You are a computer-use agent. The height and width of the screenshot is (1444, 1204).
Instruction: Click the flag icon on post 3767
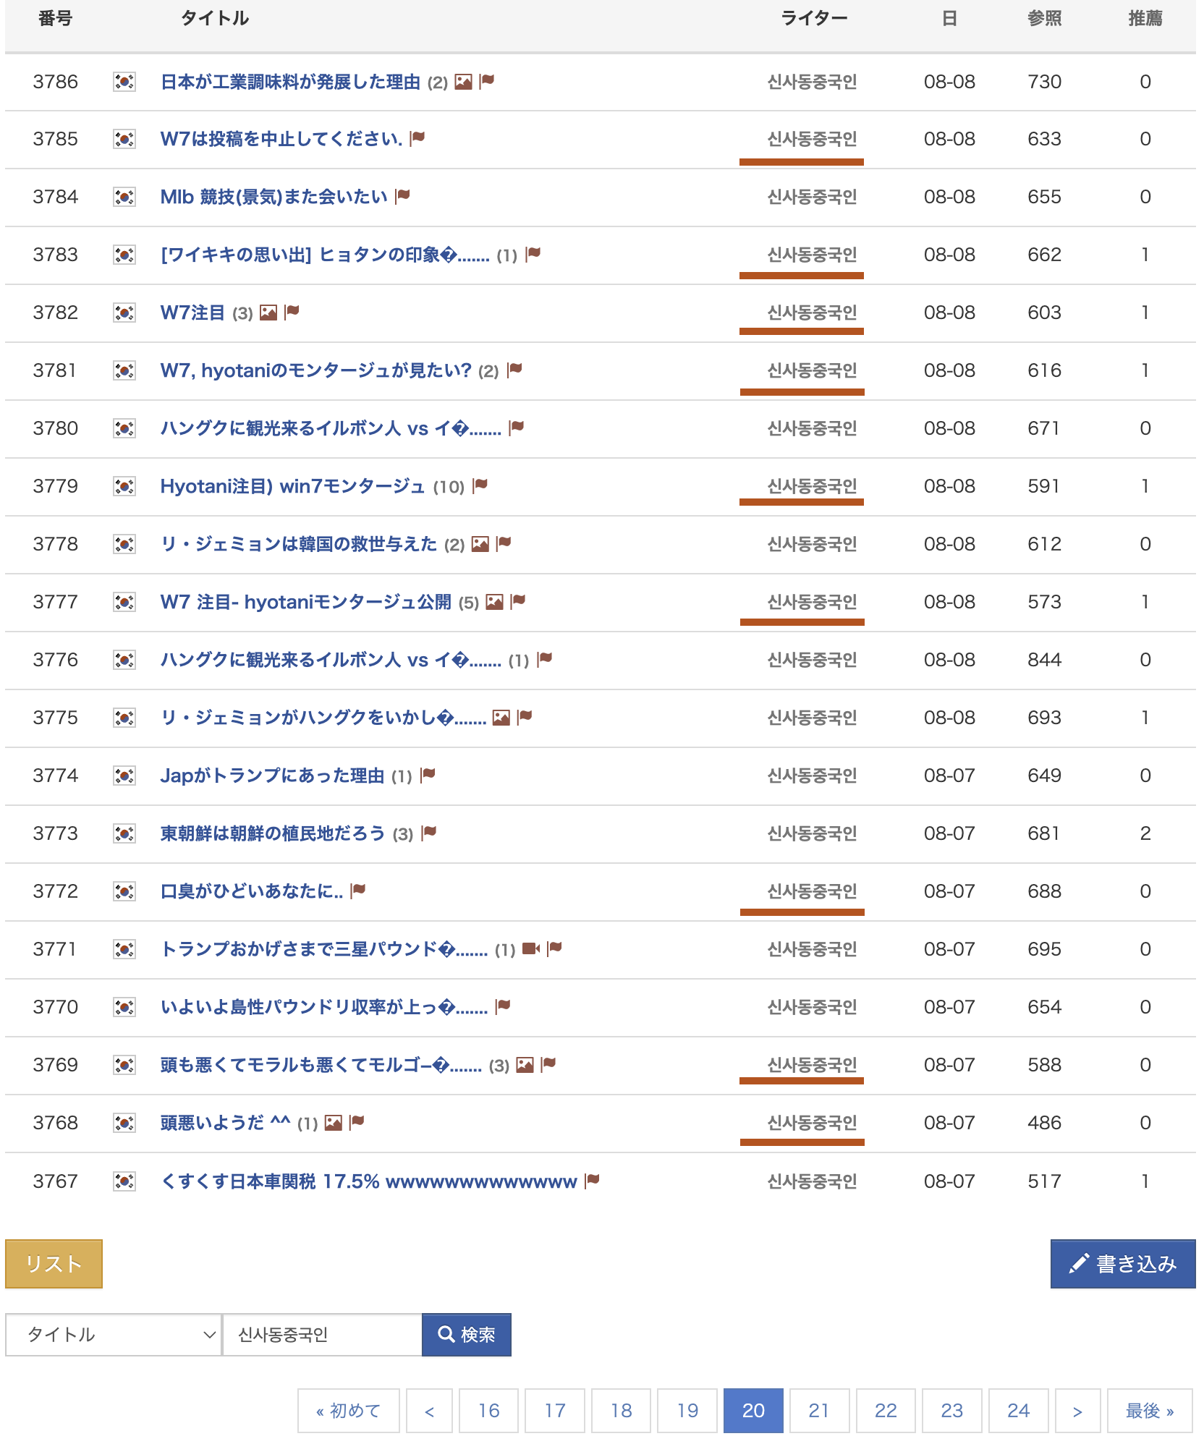tap(593, 1181)
